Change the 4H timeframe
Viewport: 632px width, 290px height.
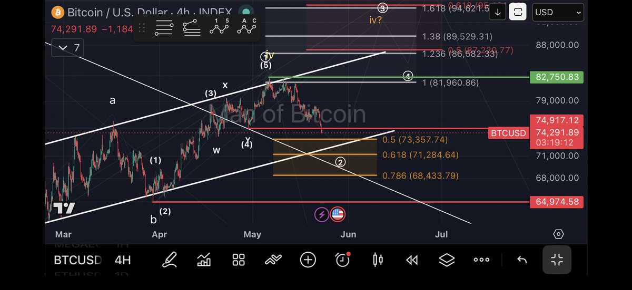122,260
